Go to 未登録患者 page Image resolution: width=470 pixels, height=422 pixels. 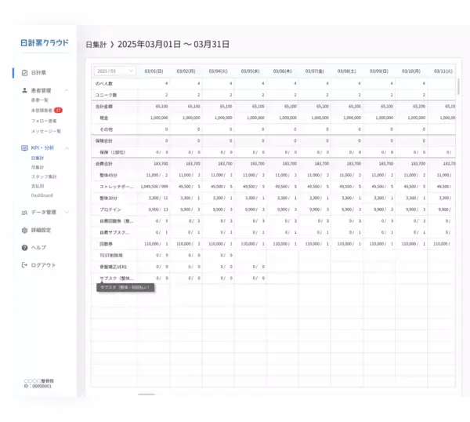pyautogui.click(x=42, y=111)
